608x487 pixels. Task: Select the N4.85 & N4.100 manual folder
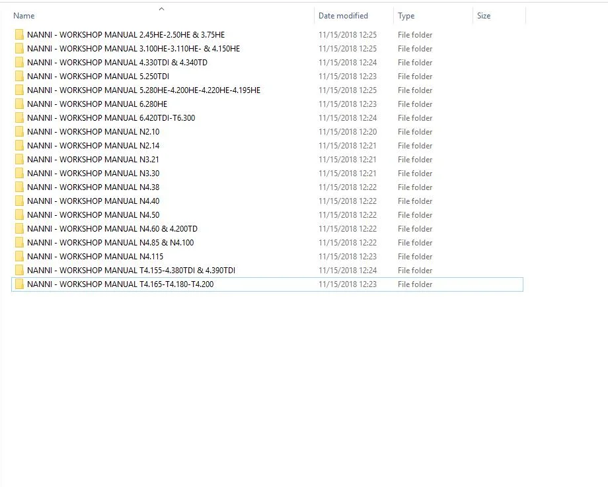click(110, 243)
